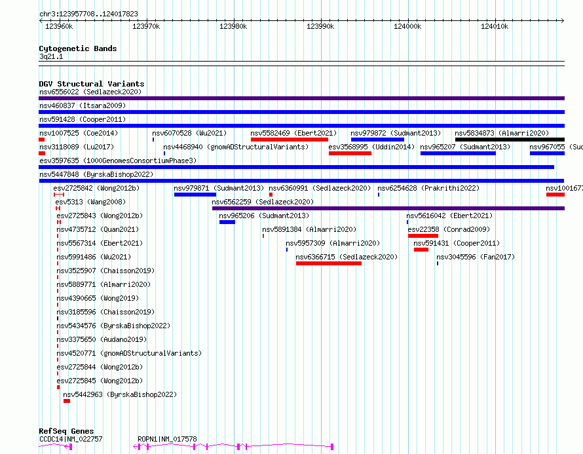The image size is (583, 454).
Task: Click blue bar under nsv979871 (Sudmant2013)
Action: [x=195, y=195]
